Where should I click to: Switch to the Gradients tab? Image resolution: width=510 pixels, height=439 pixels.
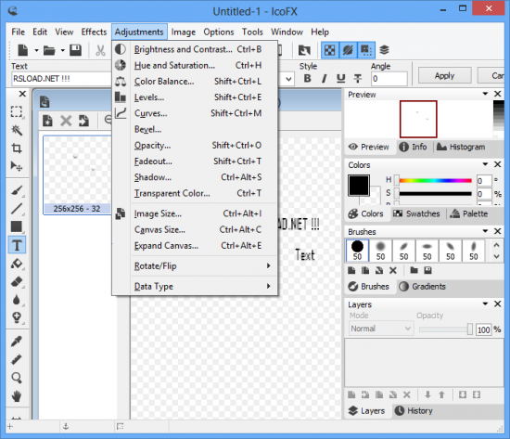[x=422, y=287]
